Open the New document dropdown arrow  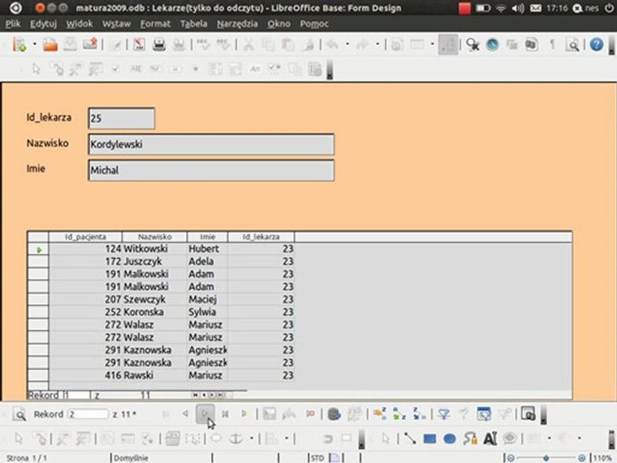point(35,44)
